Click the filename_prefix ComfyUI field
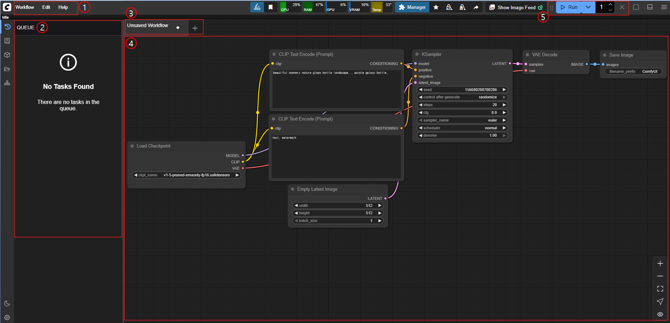Screen dimensions: 670x323 pos(633,71)
